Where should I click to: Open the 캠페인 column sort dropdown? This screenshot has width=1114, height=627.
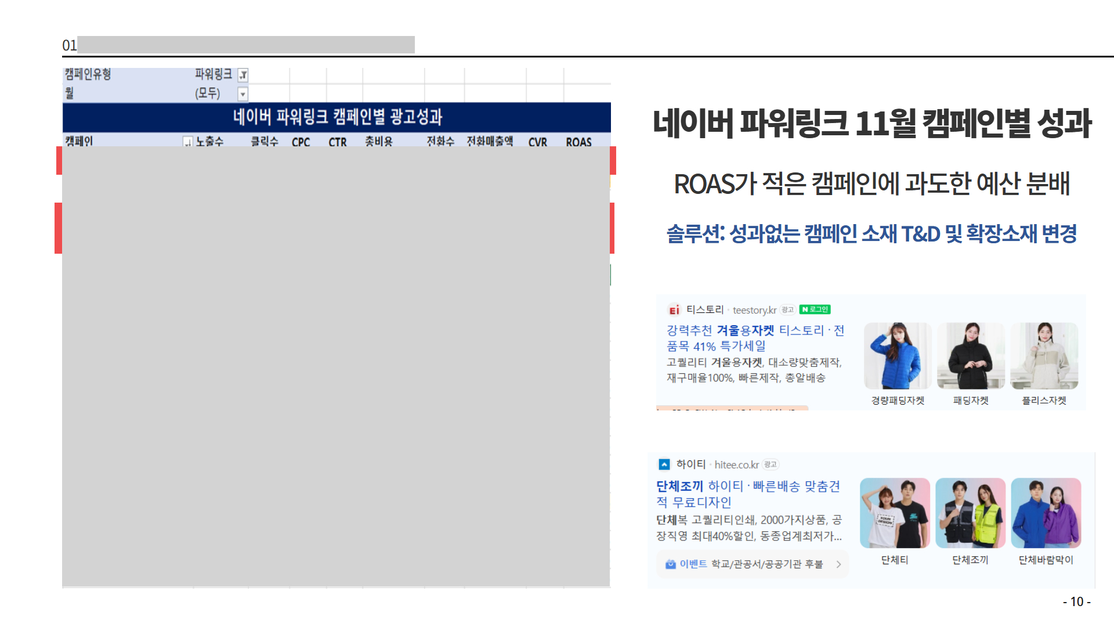[187, 142]
